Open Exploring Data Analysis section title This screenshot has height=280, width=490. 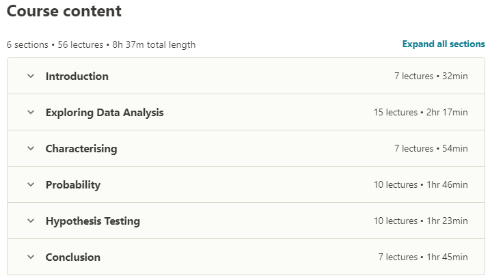105,113
